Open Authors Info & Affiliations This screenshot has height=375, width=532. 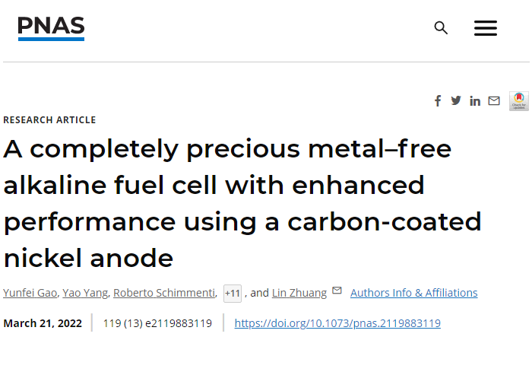point(413,293)
